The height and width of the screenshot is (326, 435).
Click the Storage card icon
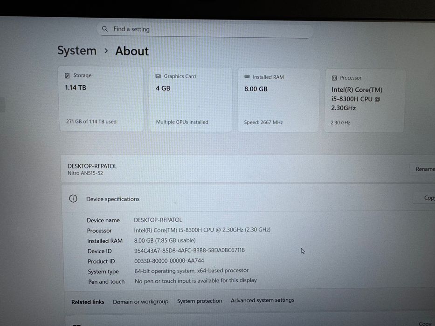(x=67, y=75)
